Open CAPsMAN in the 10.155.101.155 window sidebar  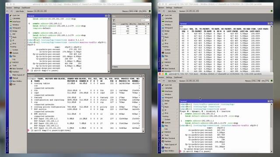click(x=16, y=18)
